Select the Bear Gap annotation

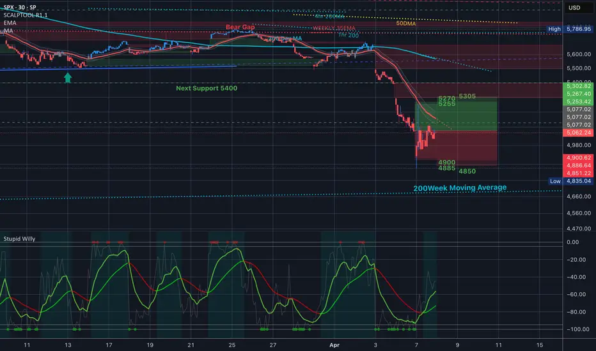(240, 27)
